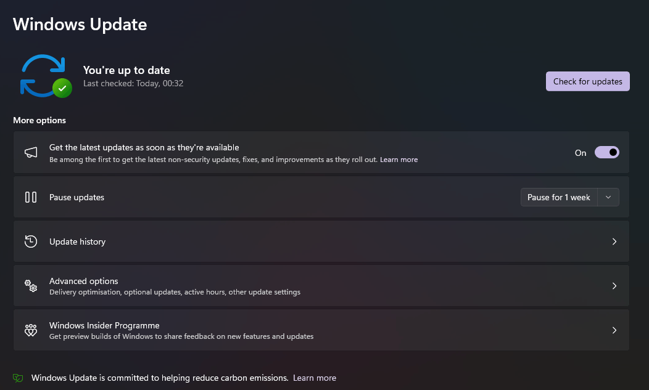649x390 pixels.
Task: Click the Check for updates button
Action: [x=587, y=81]
